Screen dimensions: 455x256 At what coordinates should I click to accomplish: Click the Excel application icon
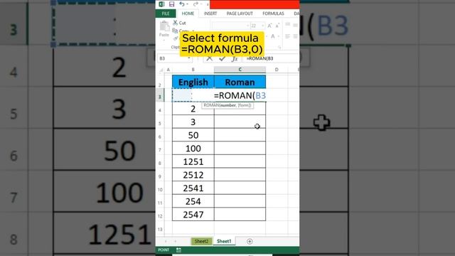(161, 4)
